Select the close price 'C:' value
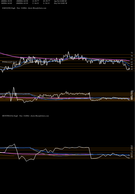 tap(36, 3)
